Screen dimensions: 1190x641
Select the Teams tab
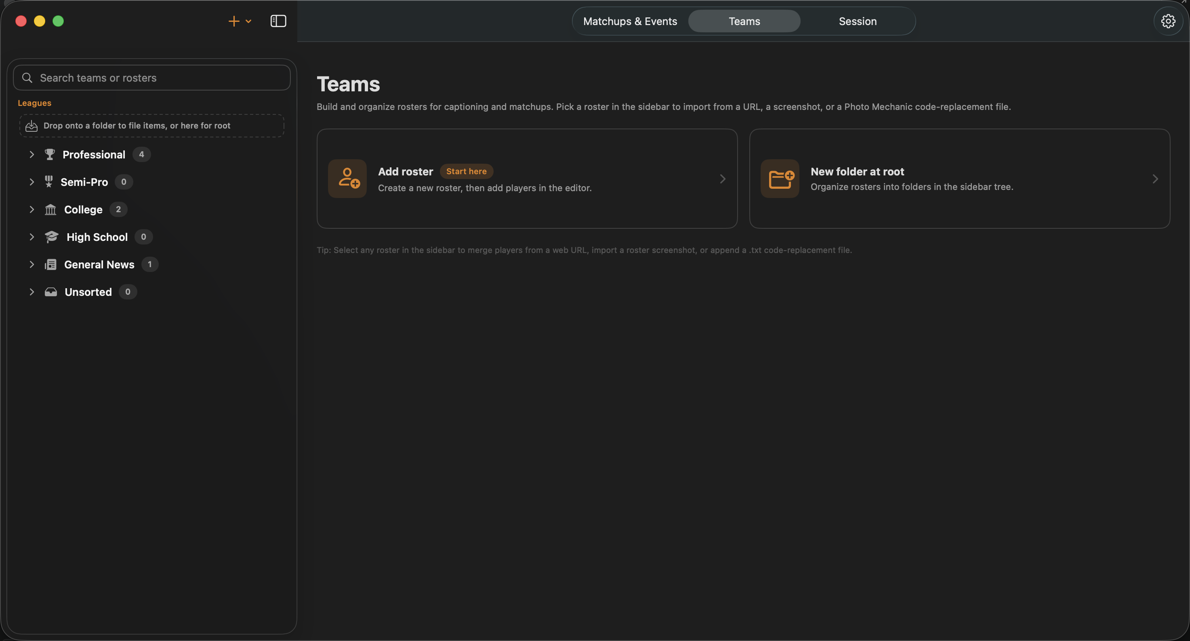pos(744,21)
